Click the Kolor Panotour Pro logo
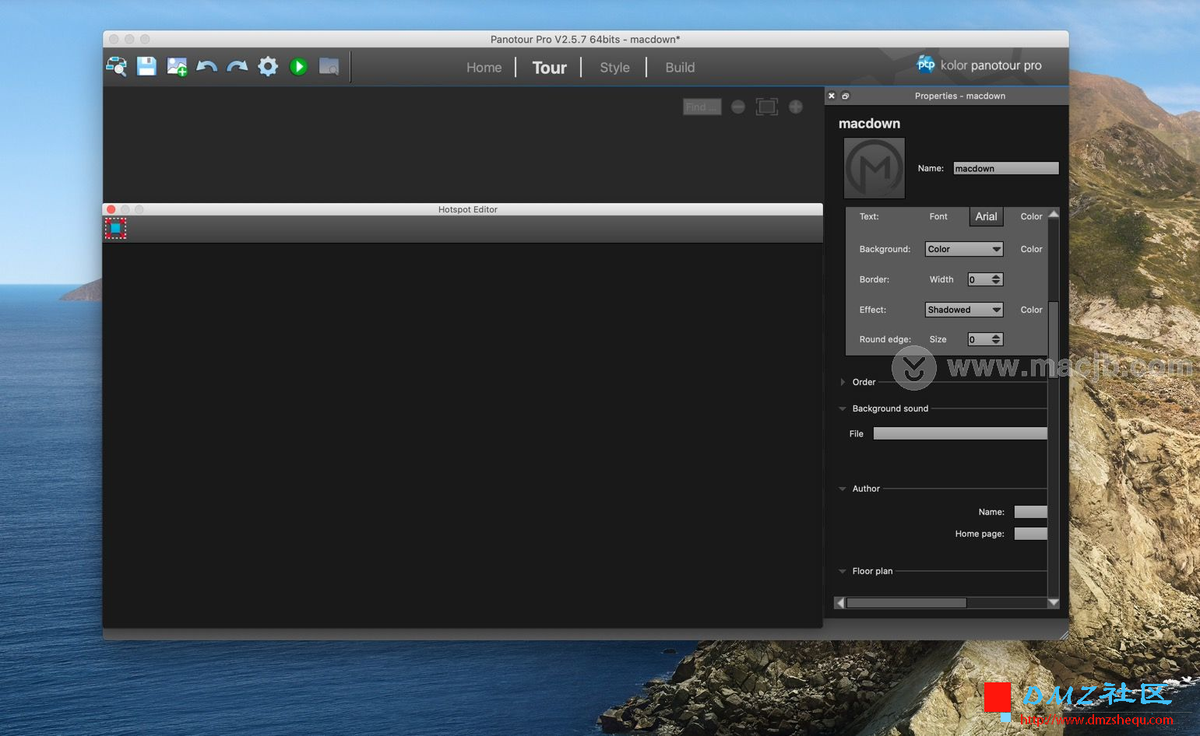1200x736 pixels. (x=979, y=65)
